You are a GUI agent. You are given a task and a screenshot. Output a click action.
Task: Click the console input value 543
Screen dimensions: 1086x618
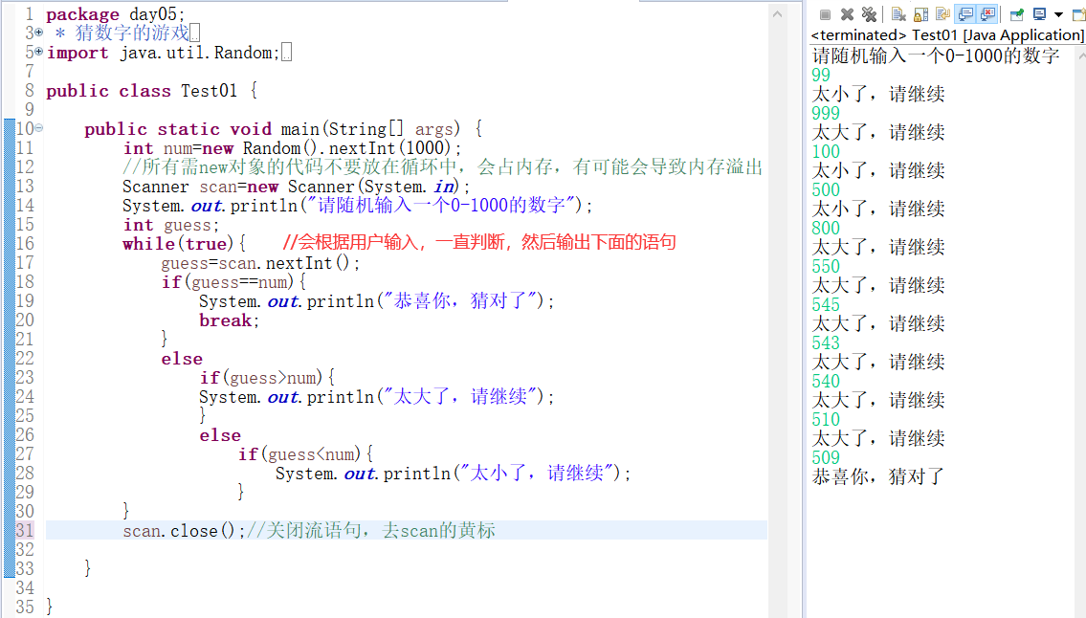click(x=826, y=342)
